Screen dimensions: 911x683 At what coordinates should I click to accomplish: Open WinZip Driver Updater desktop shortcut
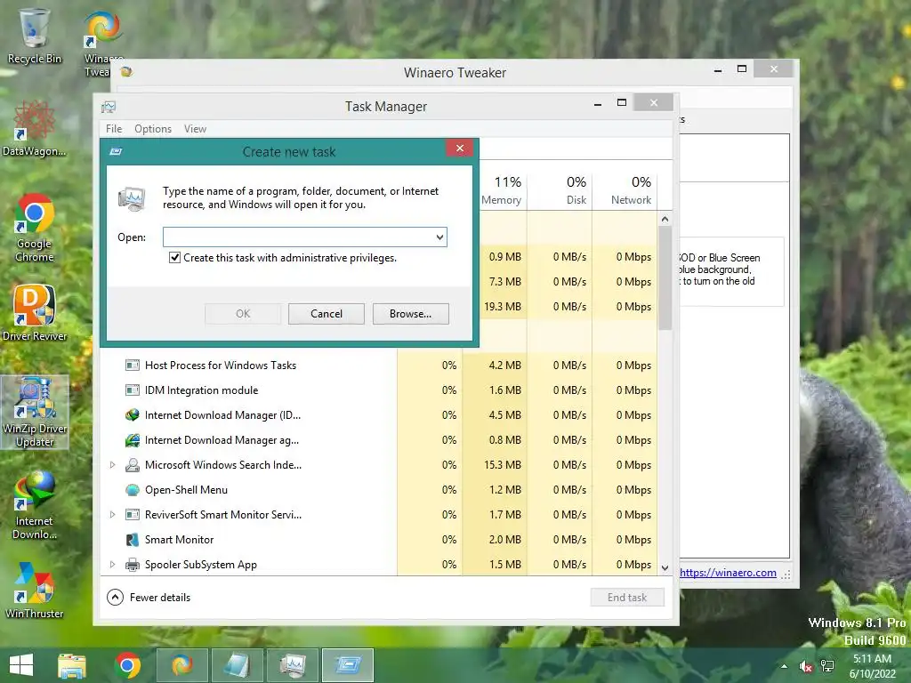[x=35, y=413]
